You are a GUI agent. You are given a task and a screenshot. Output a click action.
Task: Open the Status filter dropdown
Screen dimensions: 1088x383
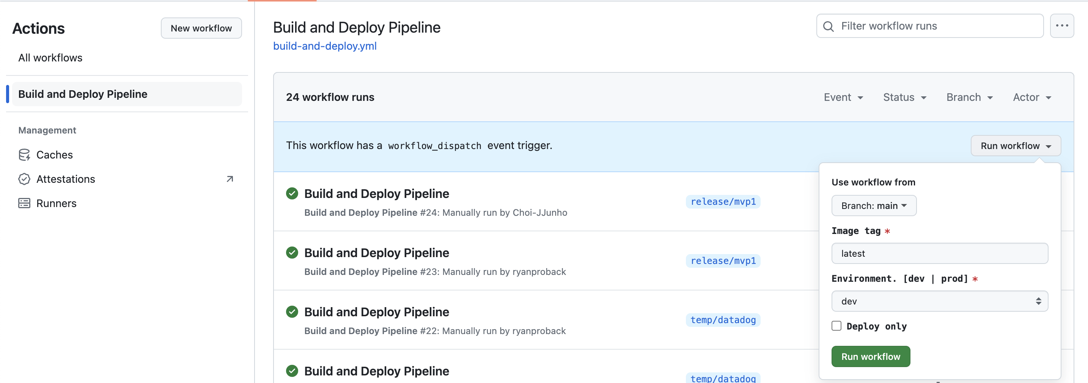(904, 97)
